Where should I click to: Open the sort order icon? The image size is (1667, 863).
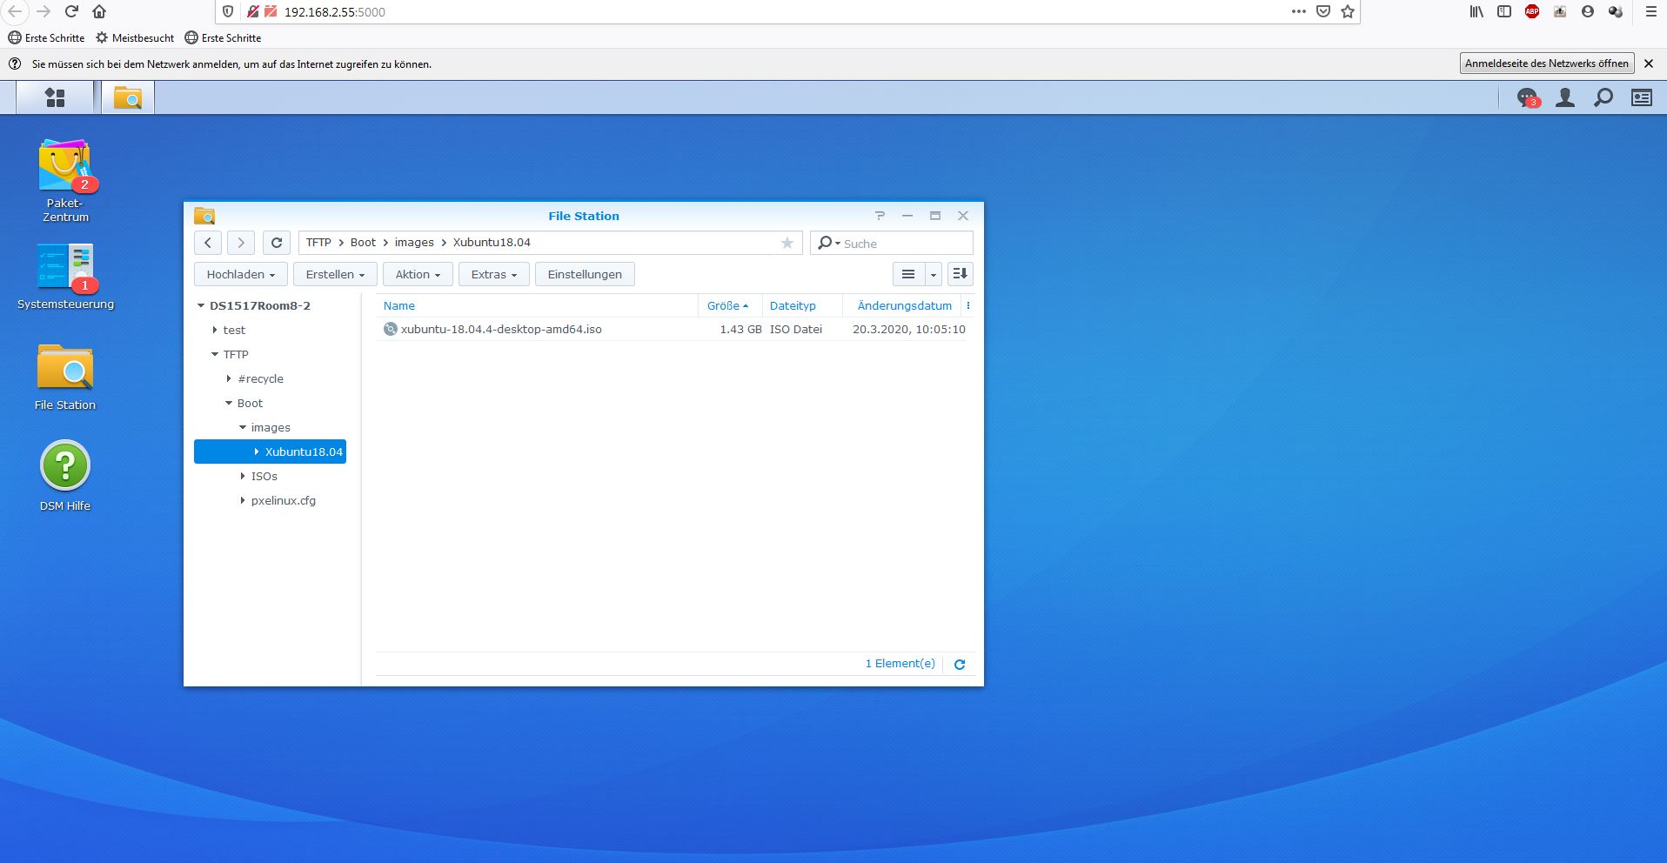[960, 274]
